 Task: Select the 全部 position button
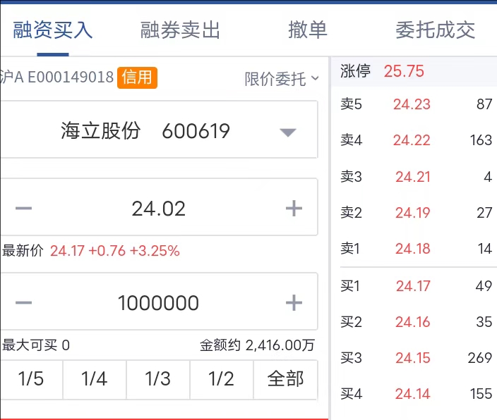point(286,379)
